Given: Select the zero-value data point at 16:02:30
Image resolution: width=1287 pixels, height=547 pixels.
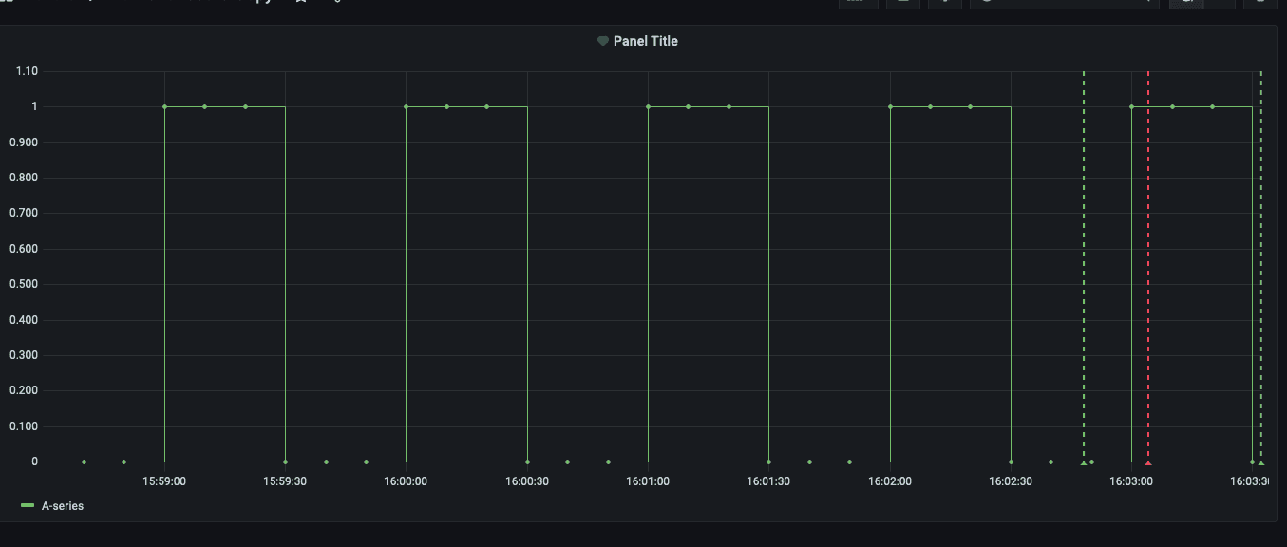Looking at the screenshot, I should (x=1011, y=462).
